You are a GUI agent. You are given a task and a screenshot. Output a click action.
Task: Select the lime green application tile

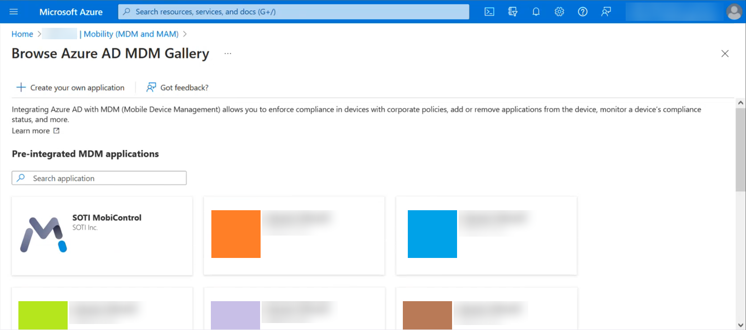point(43,315)
